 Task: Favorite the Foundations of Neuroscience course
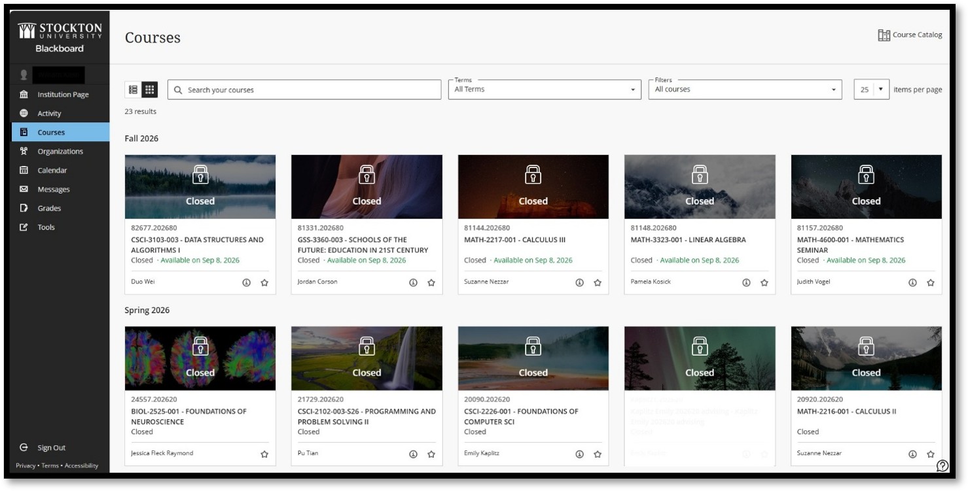coord(264,454)
